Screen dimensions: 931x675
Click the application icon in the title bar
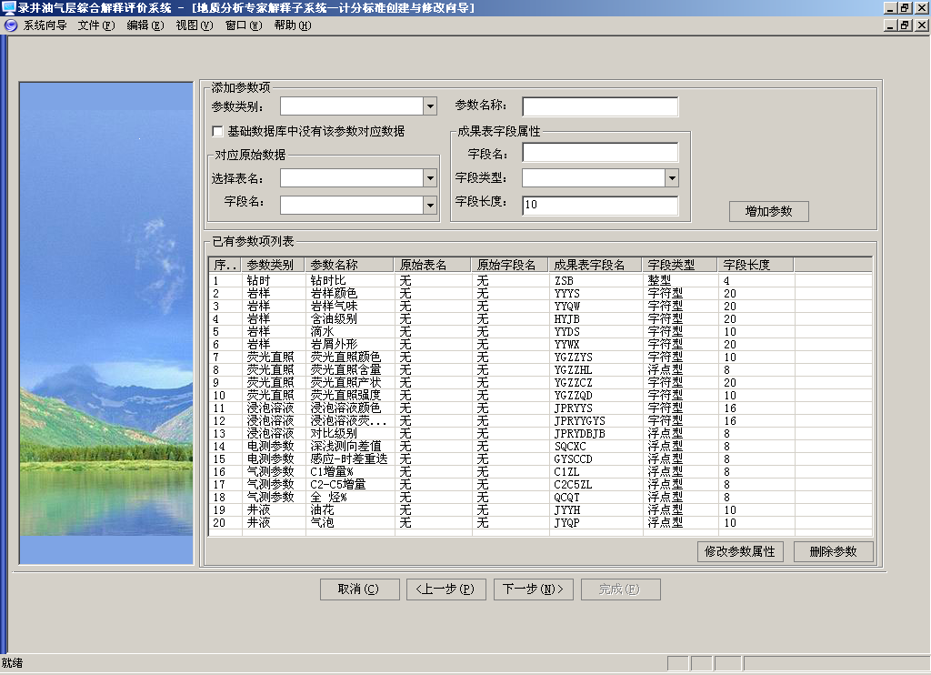pyautogui.click(x=7, y=7)
